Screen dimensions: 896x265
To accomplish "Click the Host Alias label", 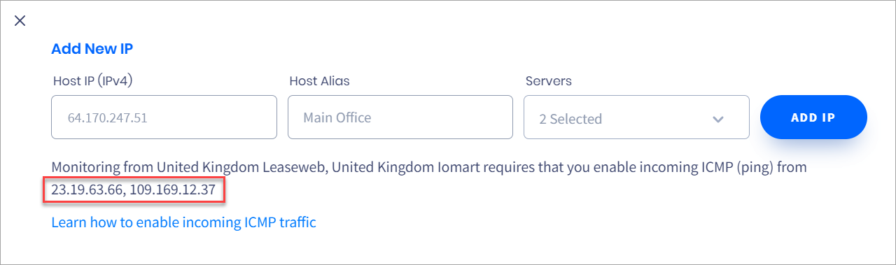I will pos(319,81).
